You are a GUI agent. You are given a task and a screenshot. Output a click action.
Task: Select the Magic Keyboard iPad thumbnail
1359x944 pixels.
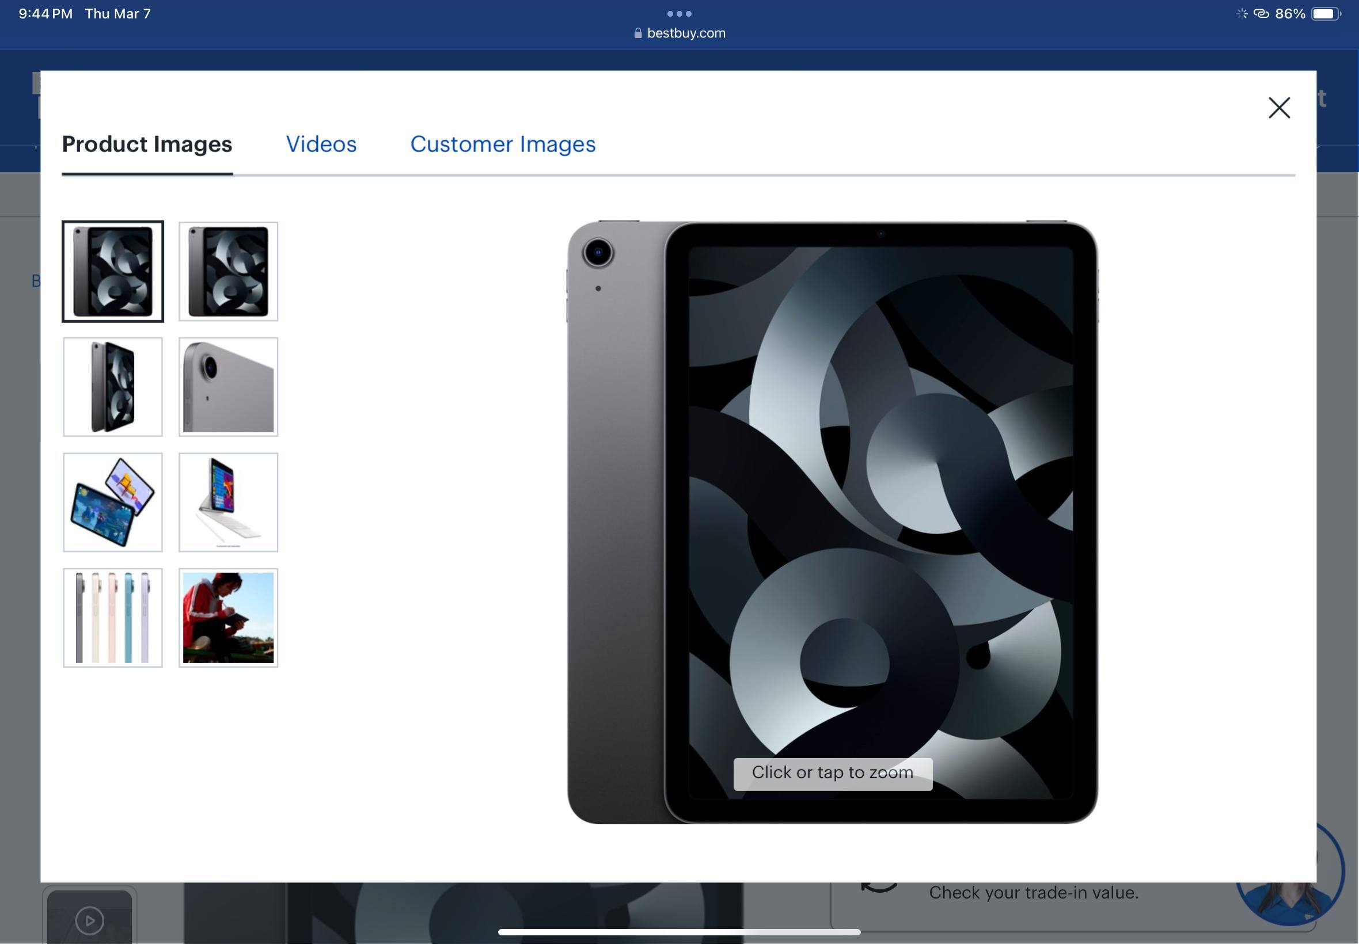coord(228,502)
